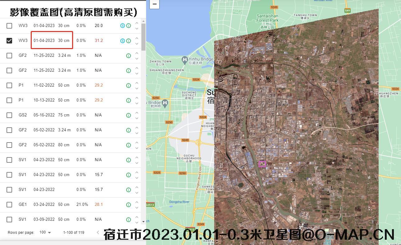This screenshot has height=245, width=401.
Task: Move the GS2 05-16-2022 row down
Action: pos(137,118)
